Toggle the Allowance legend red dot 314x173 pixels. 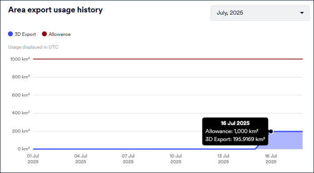pyautogui.click(x=44, y=34)
